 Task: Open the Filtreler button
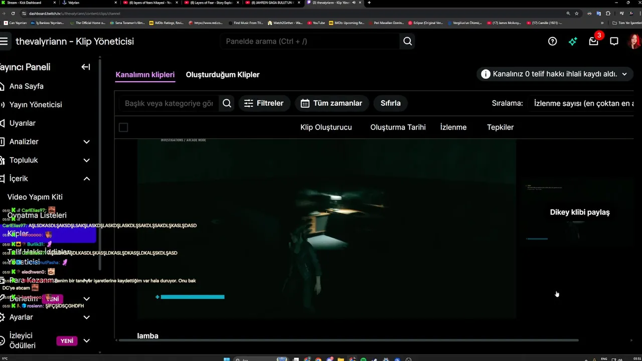(264, 103)
